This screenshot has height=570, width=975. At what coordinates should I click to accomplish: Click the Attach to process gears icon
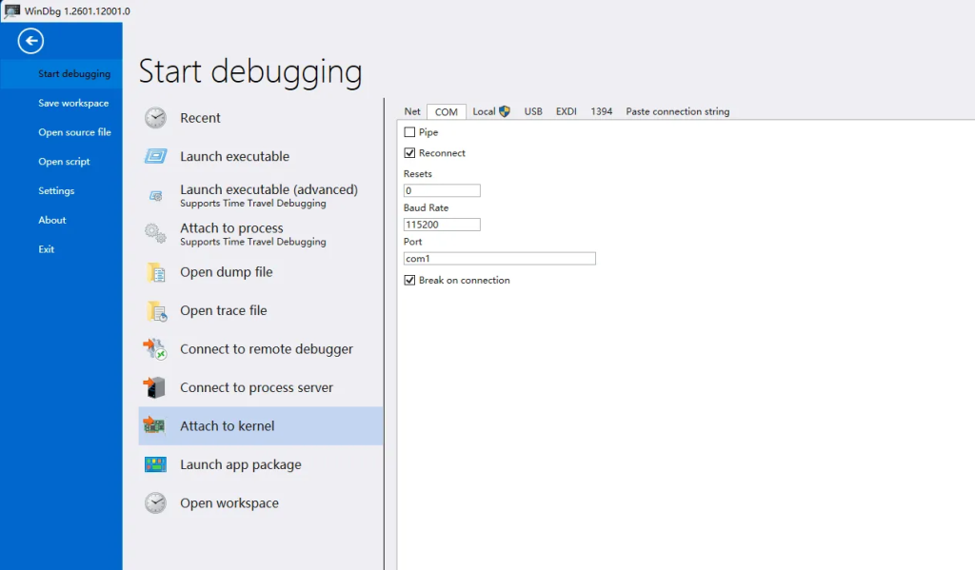[x=155, y=233]
